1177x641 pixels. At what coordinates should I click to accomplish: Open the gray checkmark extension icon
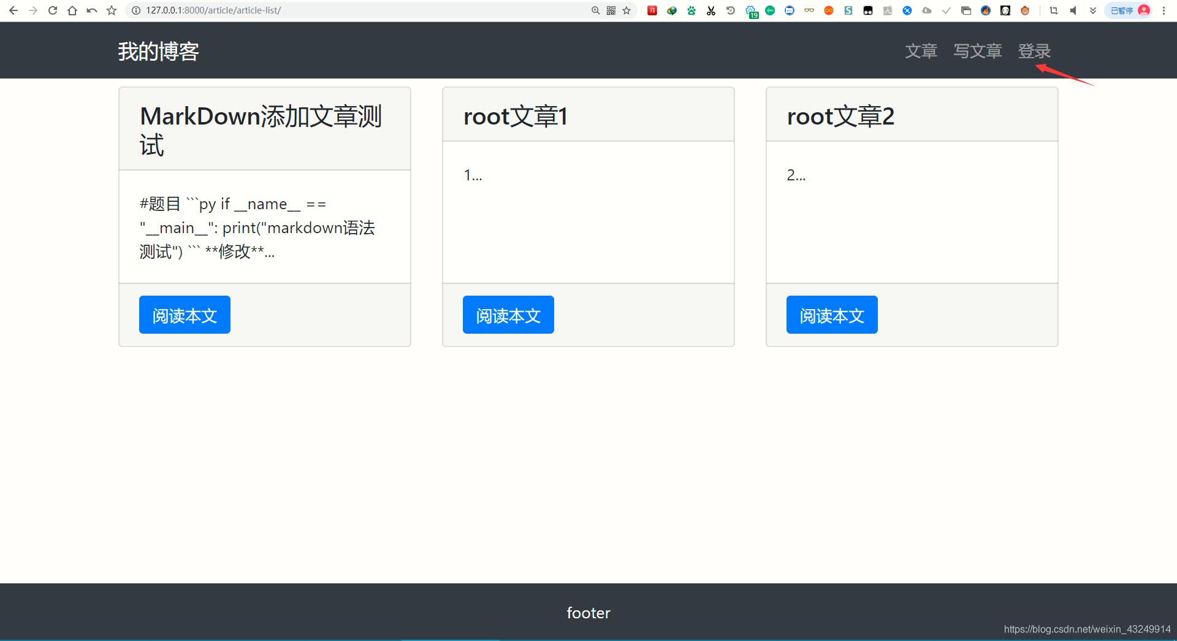point(947,10)
